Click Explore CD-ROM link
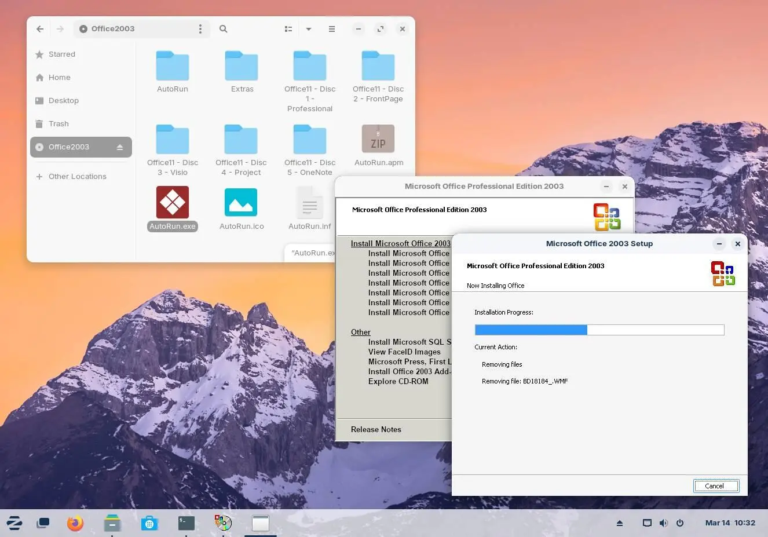The image size is (768, 537). point(398,382)
